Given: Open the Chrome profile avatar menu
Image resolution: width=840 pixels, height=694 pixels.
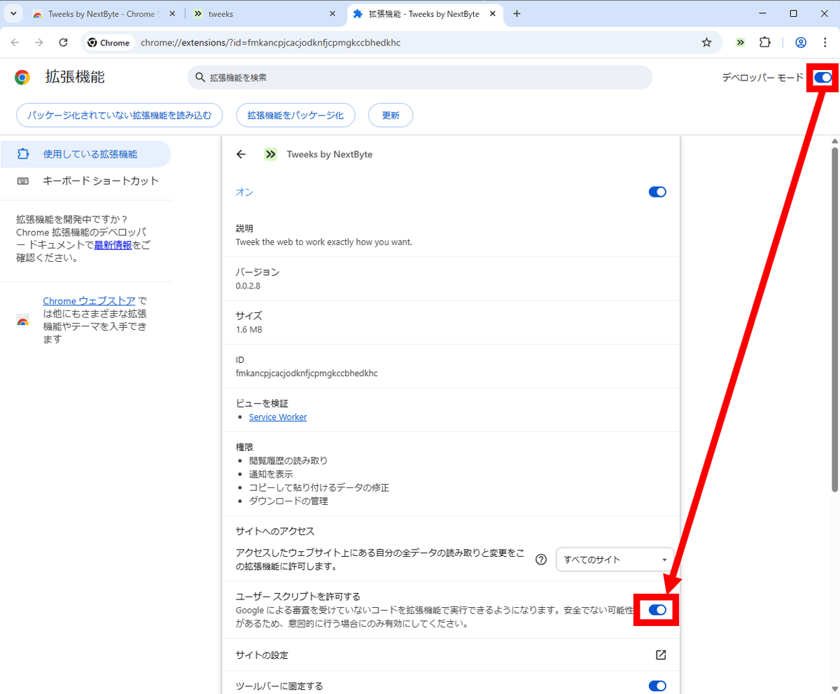Looking at the screenshot, I should click(801, 43).
